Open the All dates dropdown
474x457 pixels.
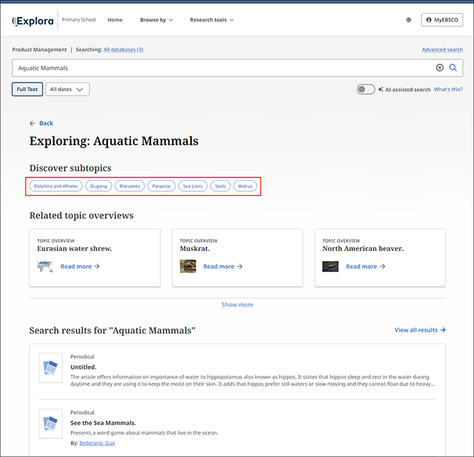67,89
